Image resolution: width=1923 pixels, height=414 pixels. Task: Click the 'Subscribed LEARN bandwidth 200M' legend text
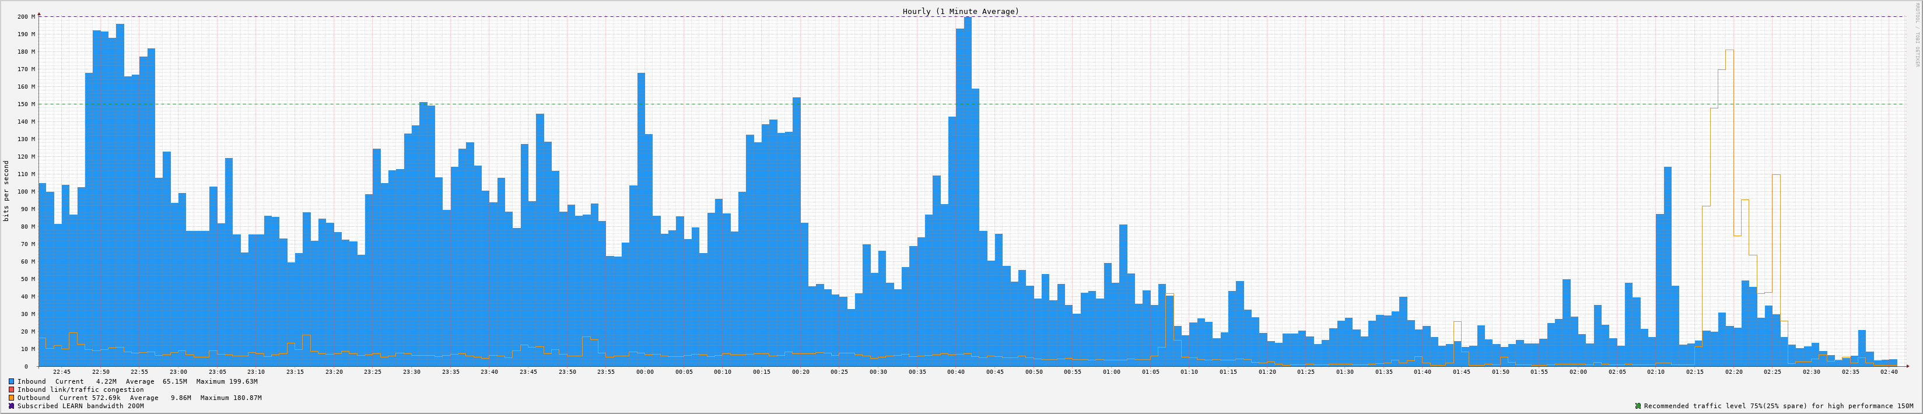click(x=80, y=406)
